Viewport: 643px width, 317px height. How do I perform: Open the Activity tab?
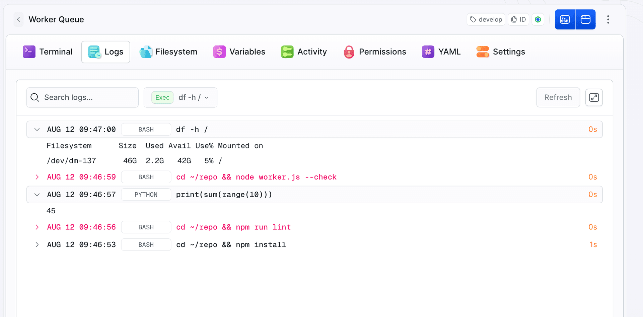304,52
